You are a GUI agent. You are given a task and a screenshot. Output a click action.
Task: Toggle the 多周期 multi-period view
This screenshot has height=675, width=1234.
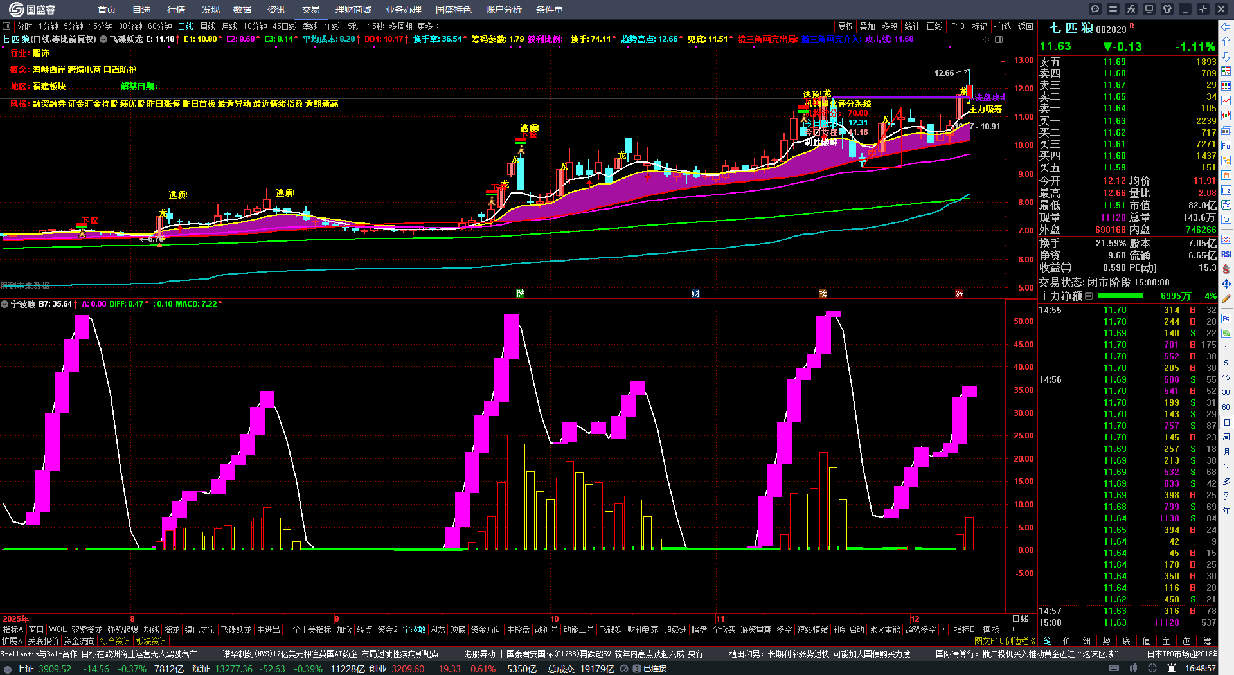point(400,26)
